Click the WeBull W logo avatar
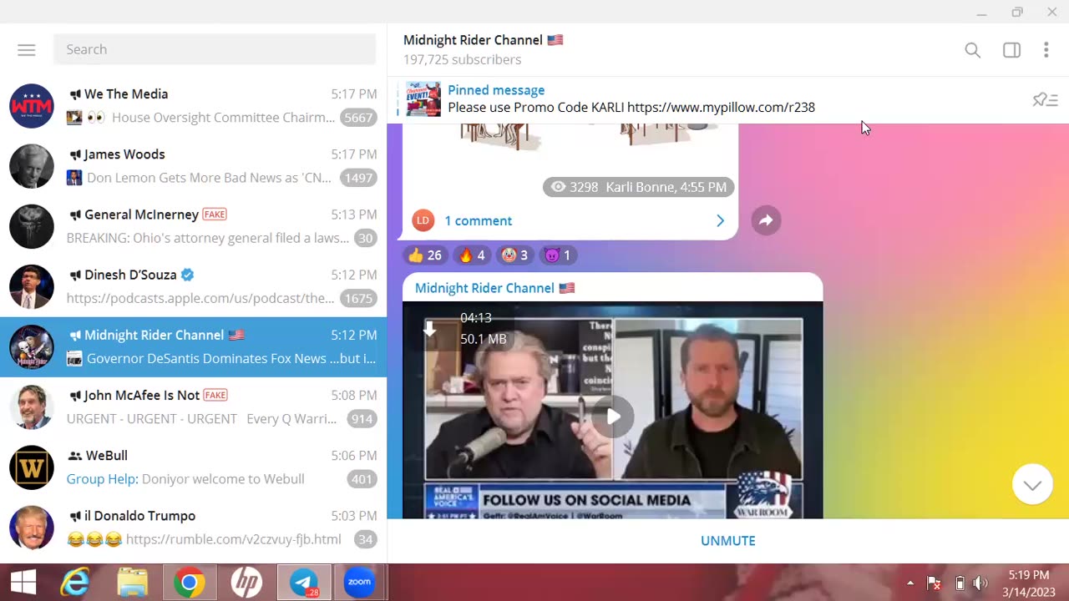Screen dimensions: 1069x601 [32, 467]
